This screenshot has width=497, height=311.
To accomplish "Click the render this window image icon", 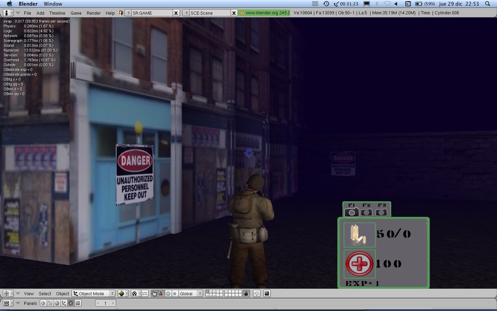I will click(267, 293).
